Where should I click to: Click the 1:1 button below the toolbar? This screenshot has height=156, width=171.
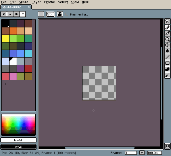(167, 146)
